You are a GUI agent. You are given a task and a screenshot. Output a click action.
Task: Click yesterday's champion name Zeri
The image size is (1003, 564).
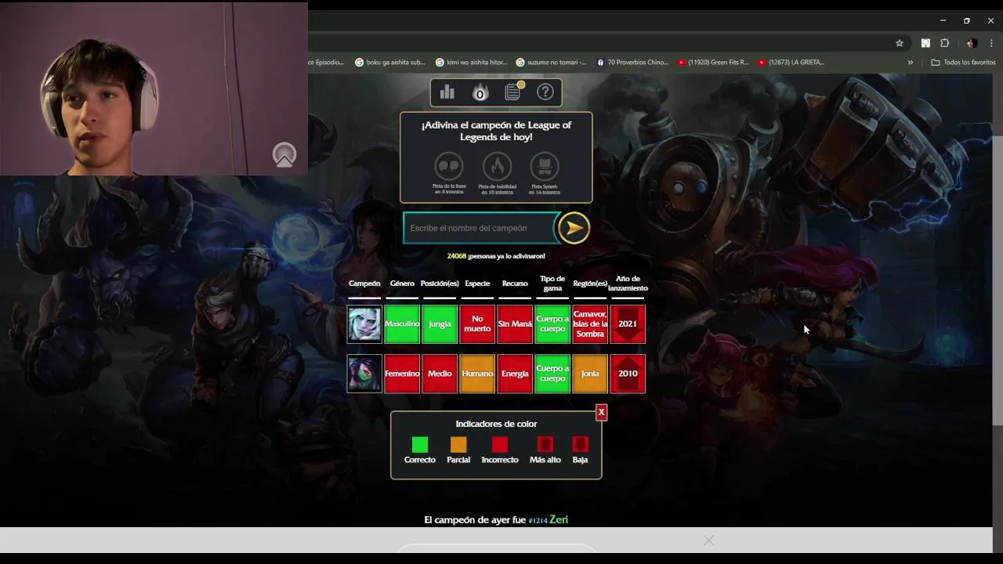coord(559,519)
